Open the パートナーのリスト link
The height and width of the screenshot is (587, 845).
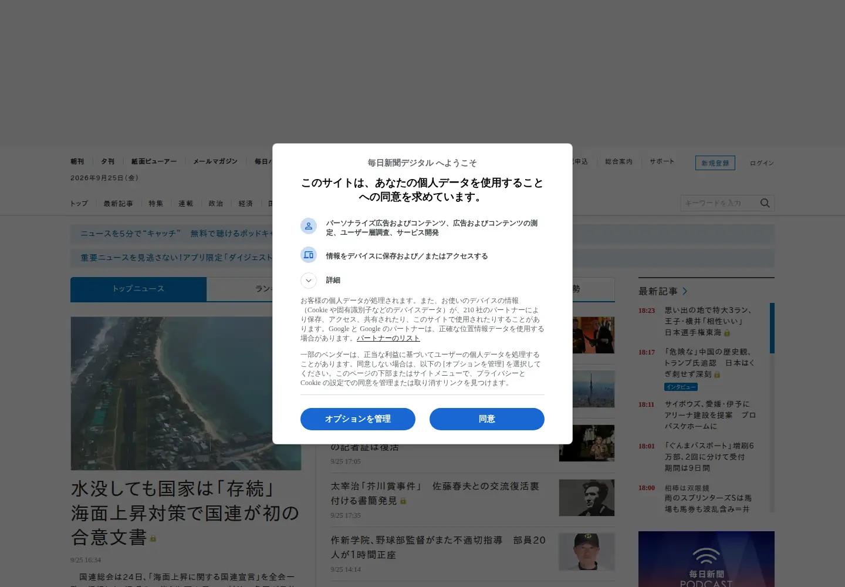(x=388, y=338)
